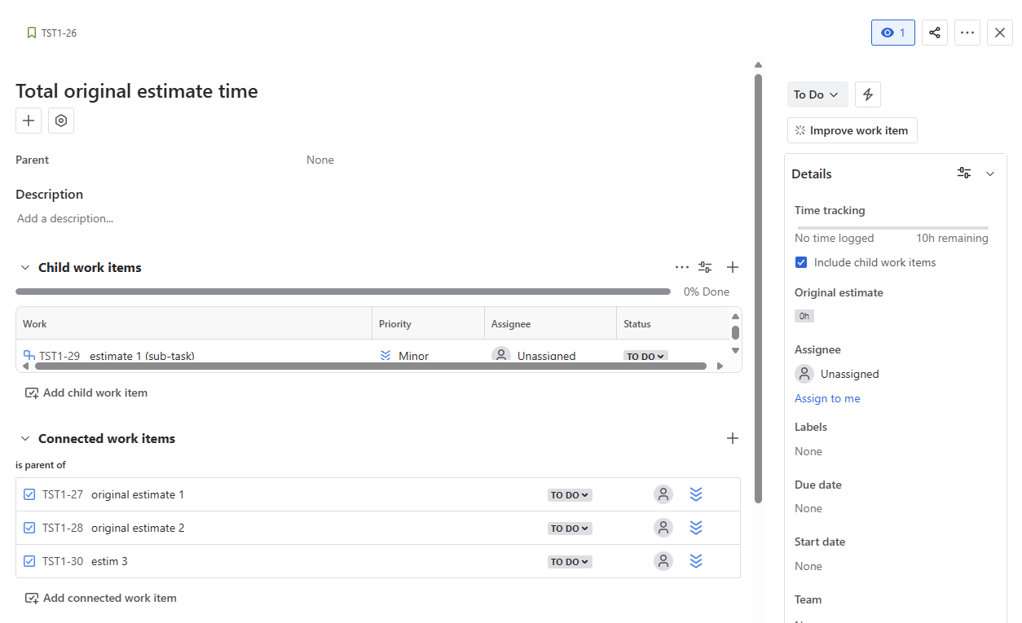This screenshot has height=623, width=1022.
Task: Uncheck Include child work items checkbox
Action: coord(801,262)
